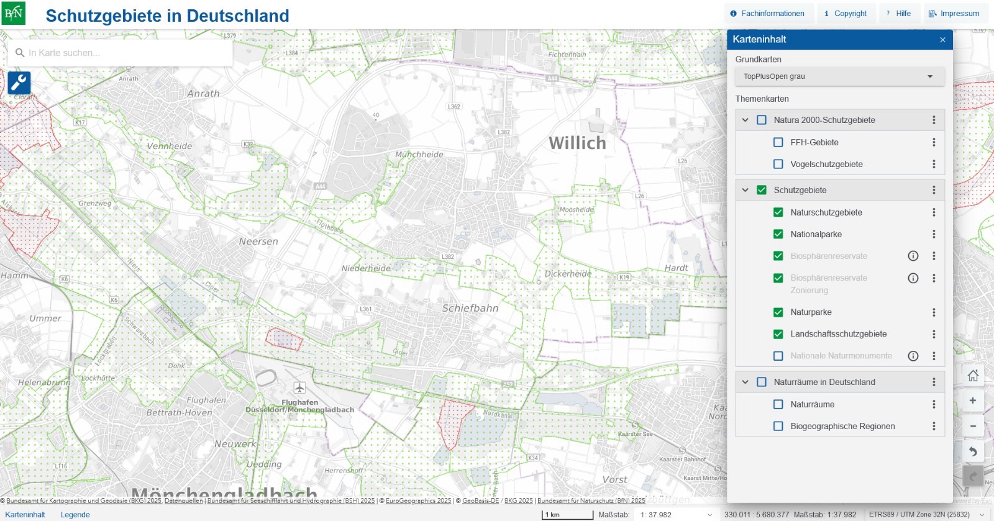Screen dimensions: 994x521
Task: Zoom out with the minus button
Action: coord(973,426)
